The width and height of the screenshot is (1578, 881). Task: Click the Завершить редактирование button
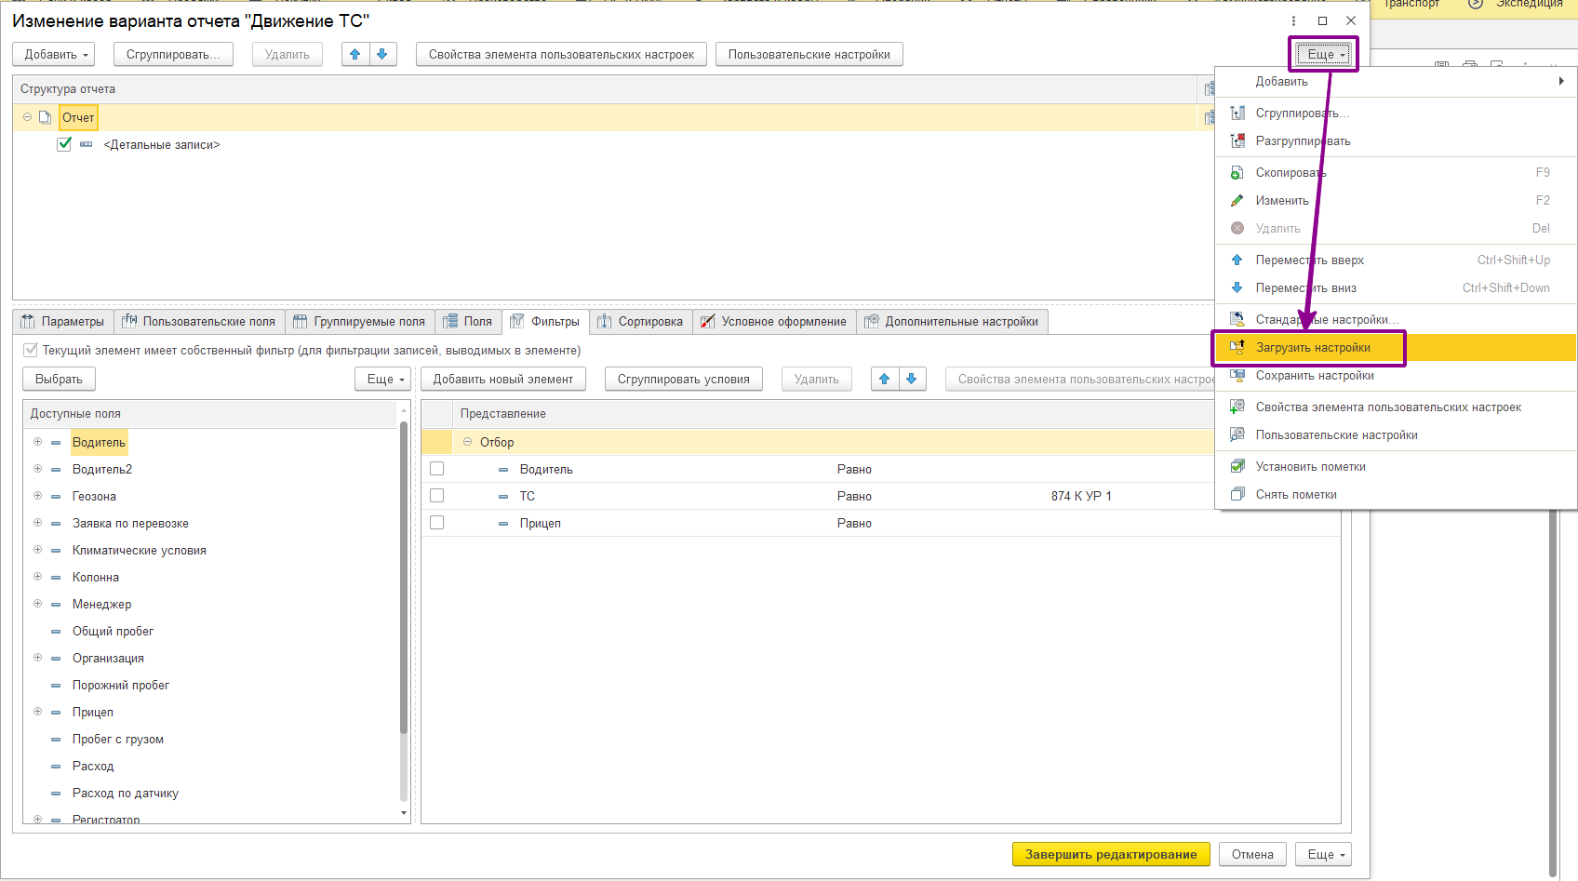tap(1111, 854)
